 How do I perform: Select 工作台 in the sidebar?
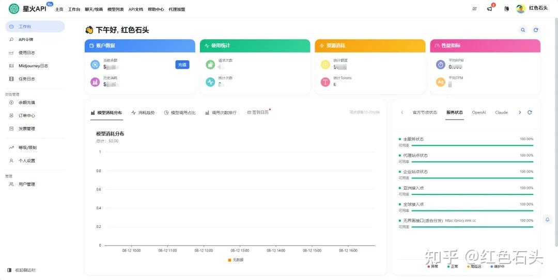[35, 27]
